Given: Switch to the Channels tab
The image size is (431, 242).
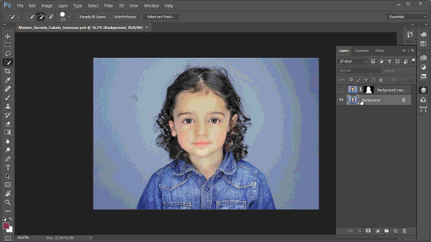Looking at the screenshot, I should (362, 50).
